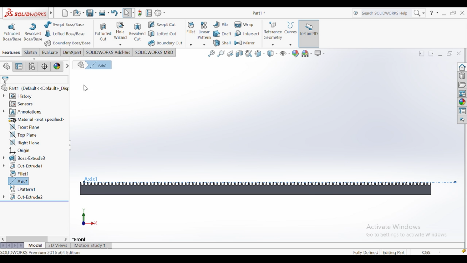
Task: Open Curves tool
Action: tap(291, 28)
